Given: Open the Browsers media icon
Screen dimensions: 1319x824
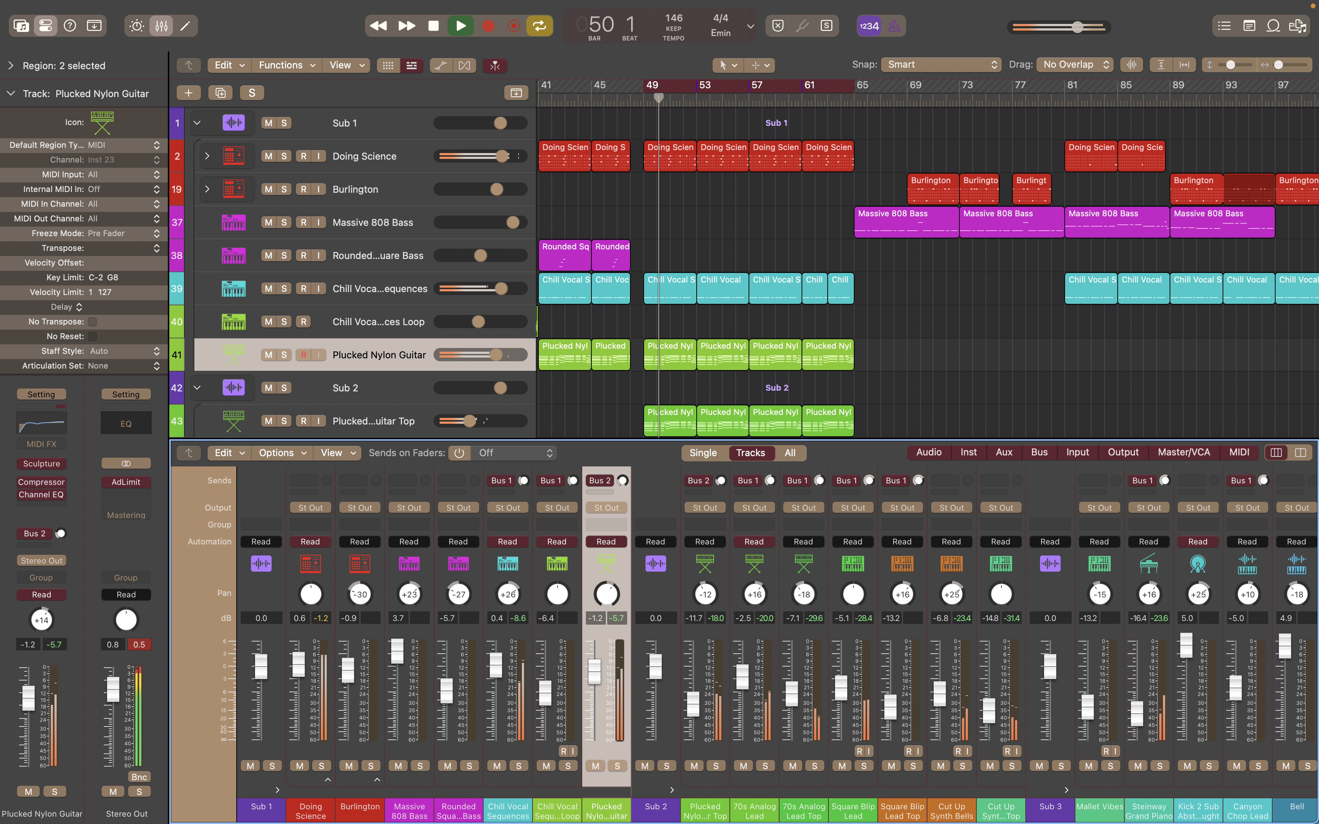Looking at the screenshot, I should point(1298,26).
